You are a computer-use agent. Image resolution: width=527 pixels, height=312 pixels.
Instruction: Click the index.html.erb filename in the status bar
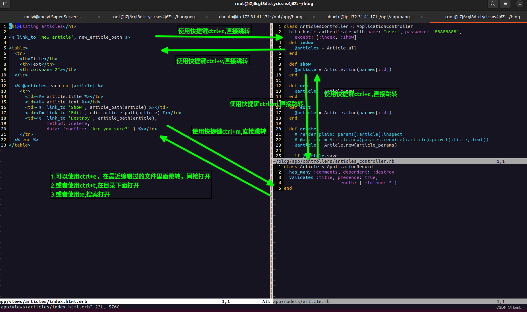[43, 301]
